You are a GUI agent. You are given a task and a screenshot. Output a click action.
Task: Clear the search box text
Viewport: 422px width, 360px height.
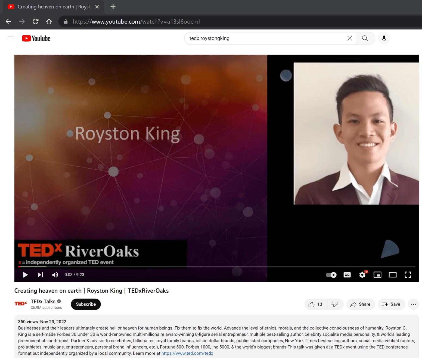350,38
